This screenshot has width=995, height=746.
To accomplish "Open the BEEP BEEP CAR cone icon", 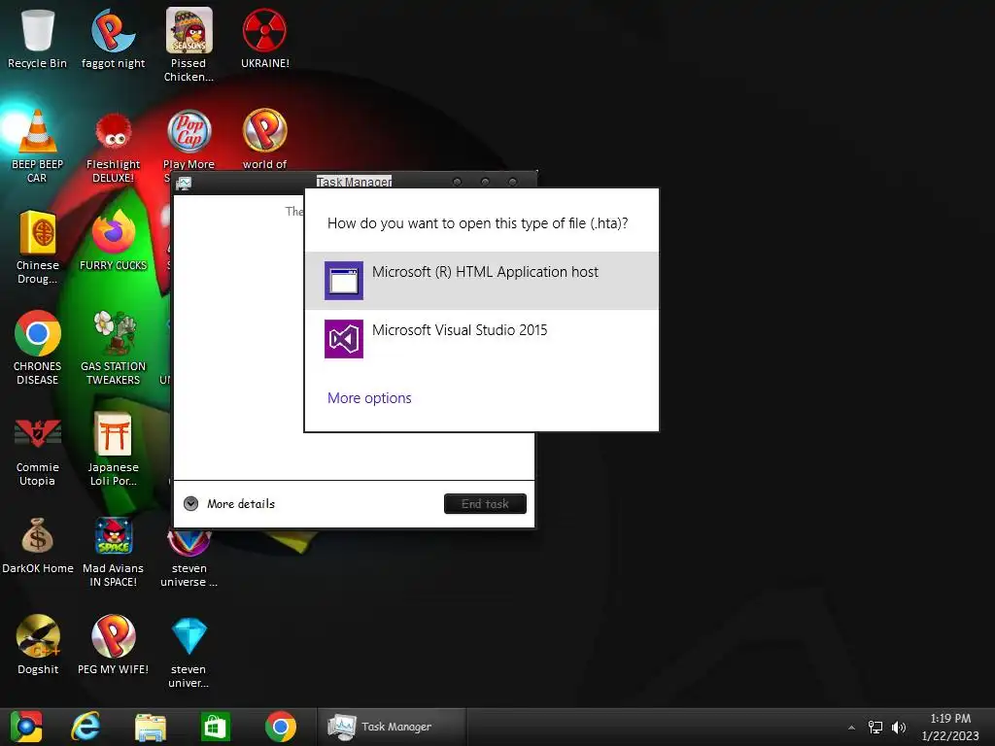I will (x=38, y=146).
